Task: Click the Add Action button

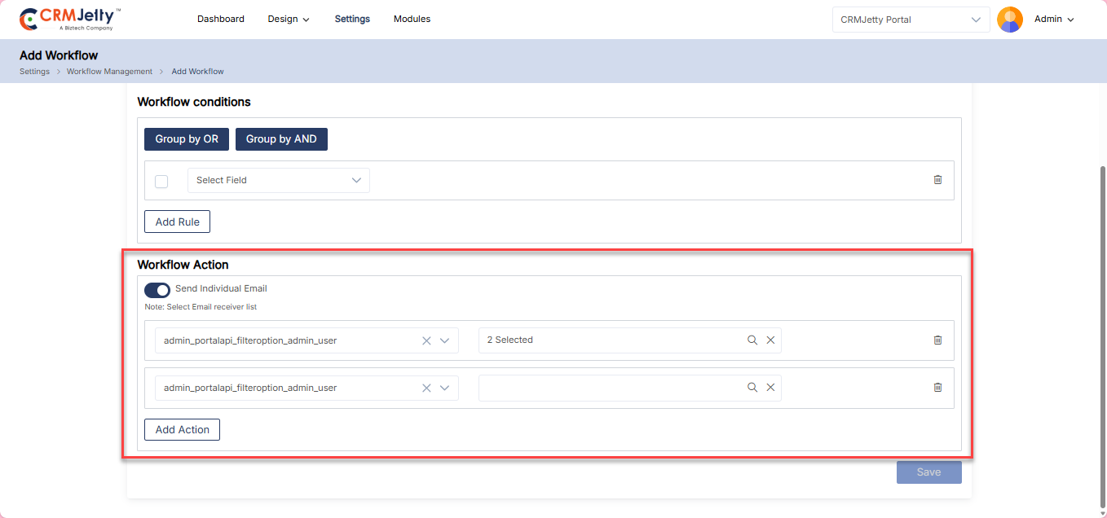Action: click(x=182, y=429)
